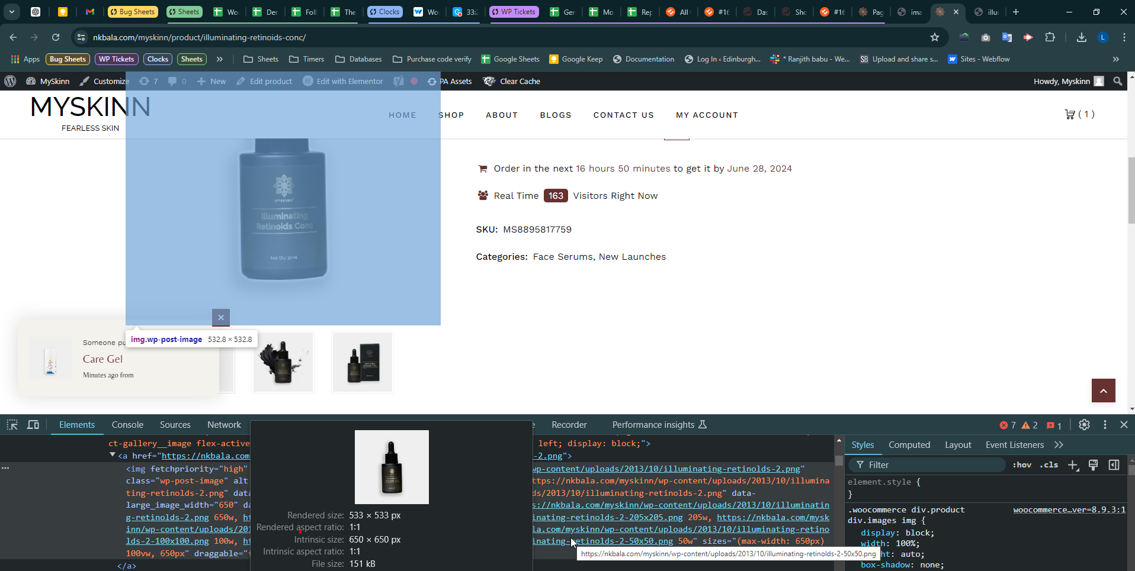
Task: Open the BLOGS menu item
Action: [556, 115]
